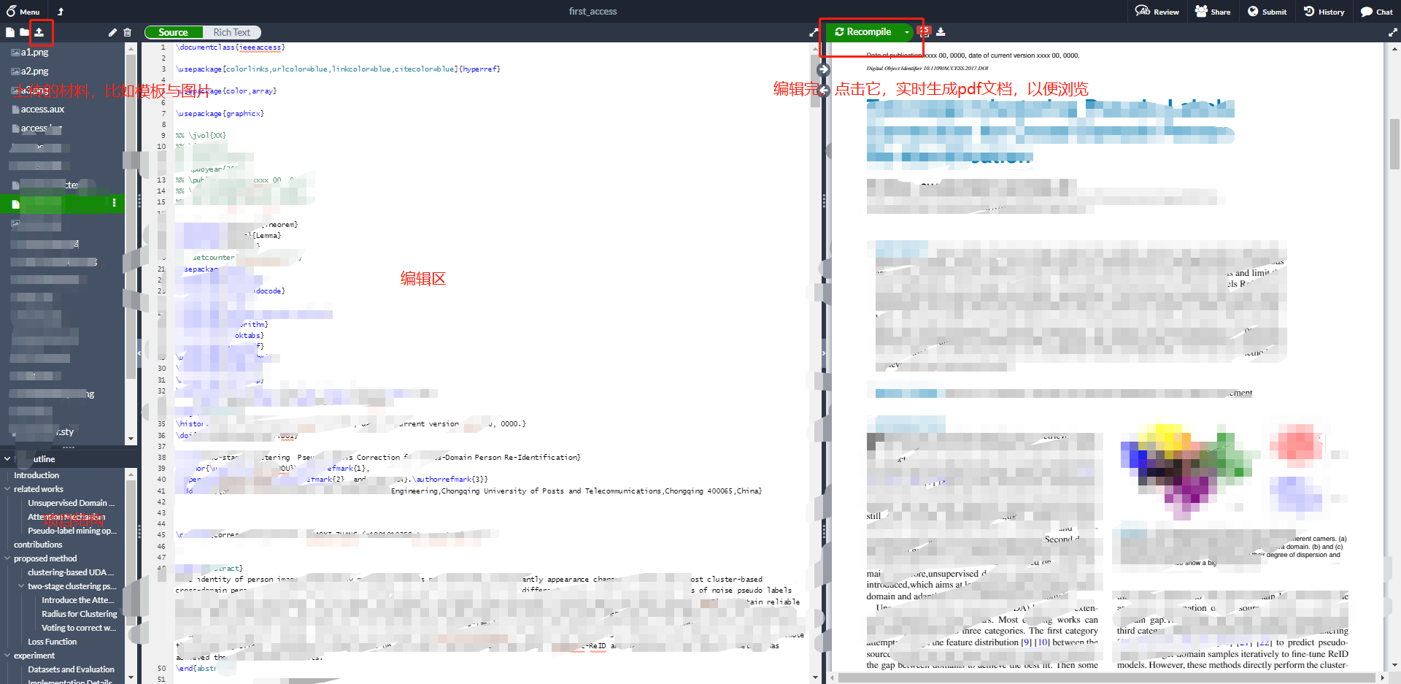Screen dimensions: 1401x684
Task: Delete the selected file using the trash icon
Action: point(128,32)
